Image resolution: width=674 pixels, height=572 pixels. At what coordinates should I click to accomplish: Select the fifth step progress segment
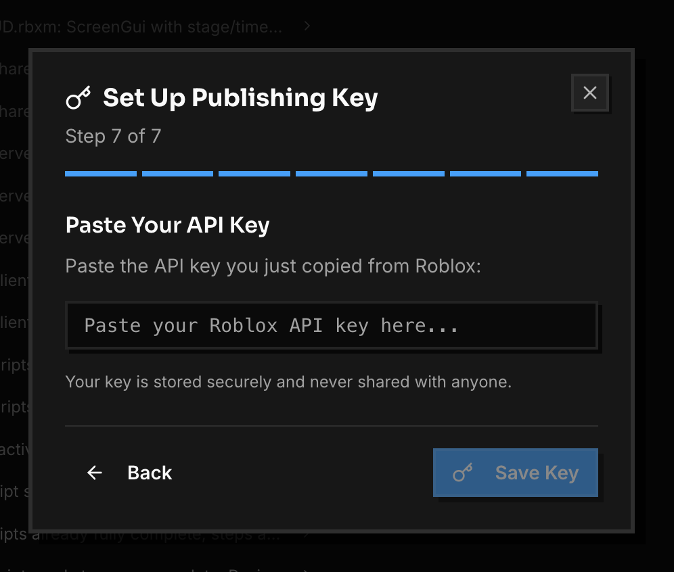point(409,174)
